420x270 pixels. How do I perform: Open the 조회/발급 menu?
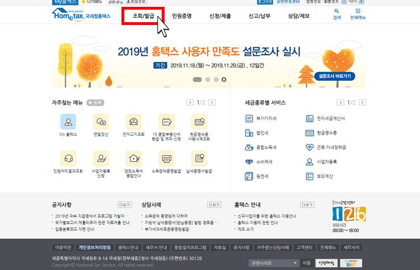(x=143, y=16)
